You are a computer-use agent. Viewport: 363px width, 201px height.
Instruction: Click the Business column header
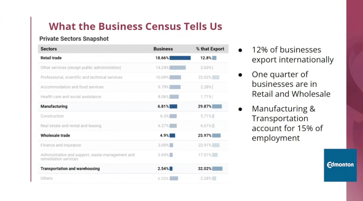[x=163, y=49]
